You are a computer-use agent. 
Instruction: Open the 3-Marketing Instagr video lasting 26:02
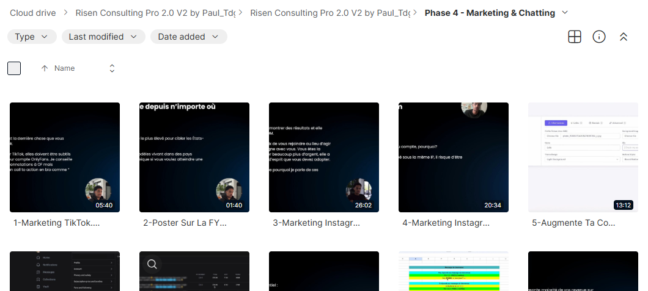coord(324,157)
